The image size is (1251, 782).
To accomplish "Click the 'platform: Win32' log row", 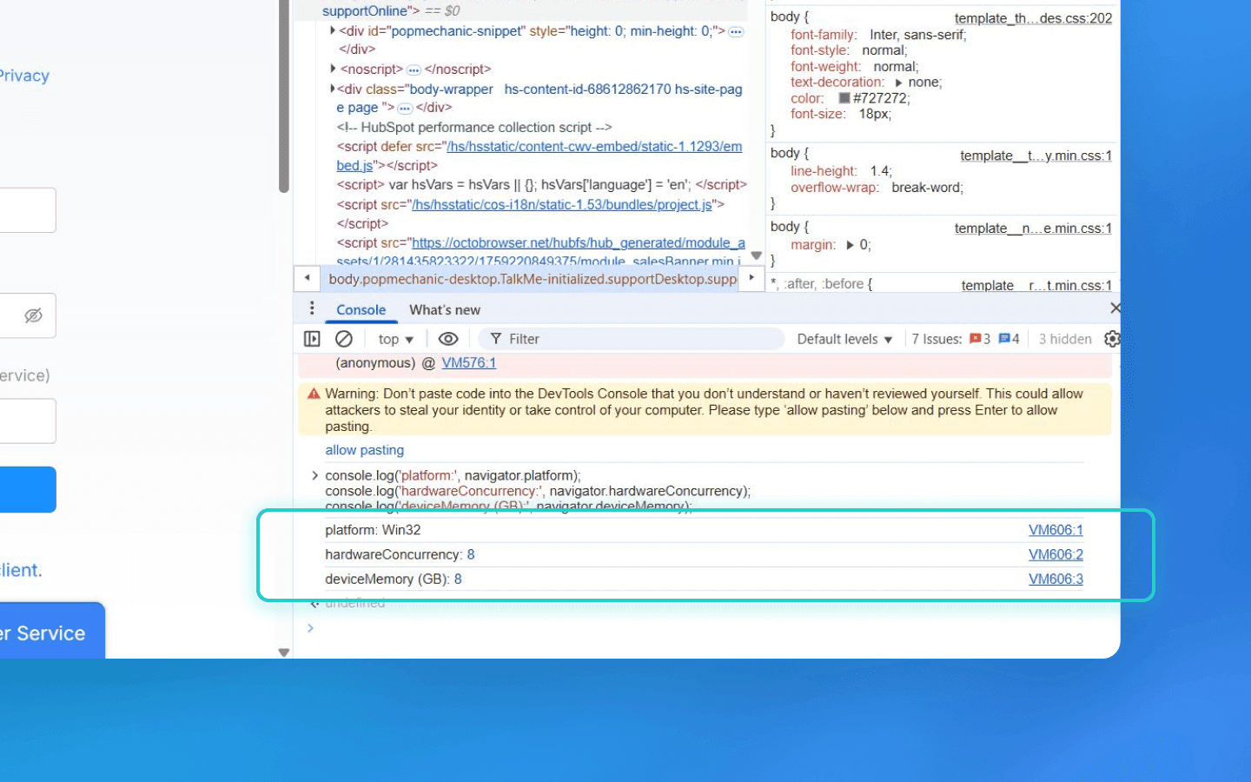I will point(704,530).
